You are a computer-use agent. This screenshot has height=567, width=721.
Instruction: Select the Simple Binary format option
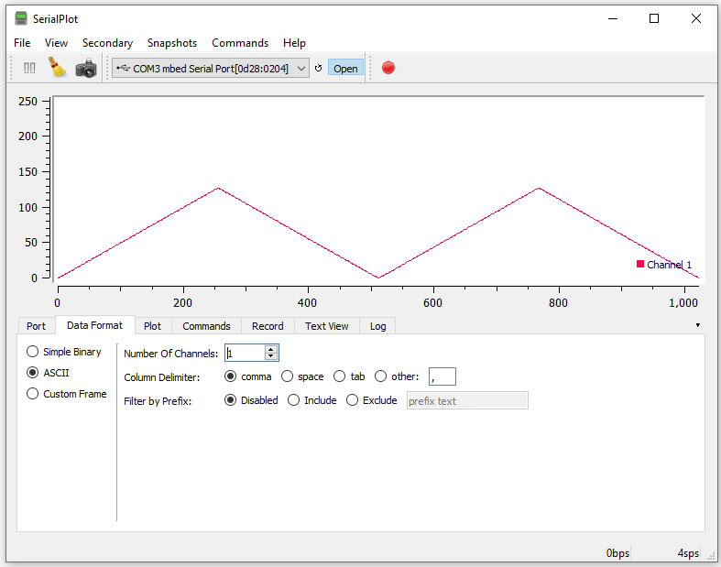[x=33, y=352]
